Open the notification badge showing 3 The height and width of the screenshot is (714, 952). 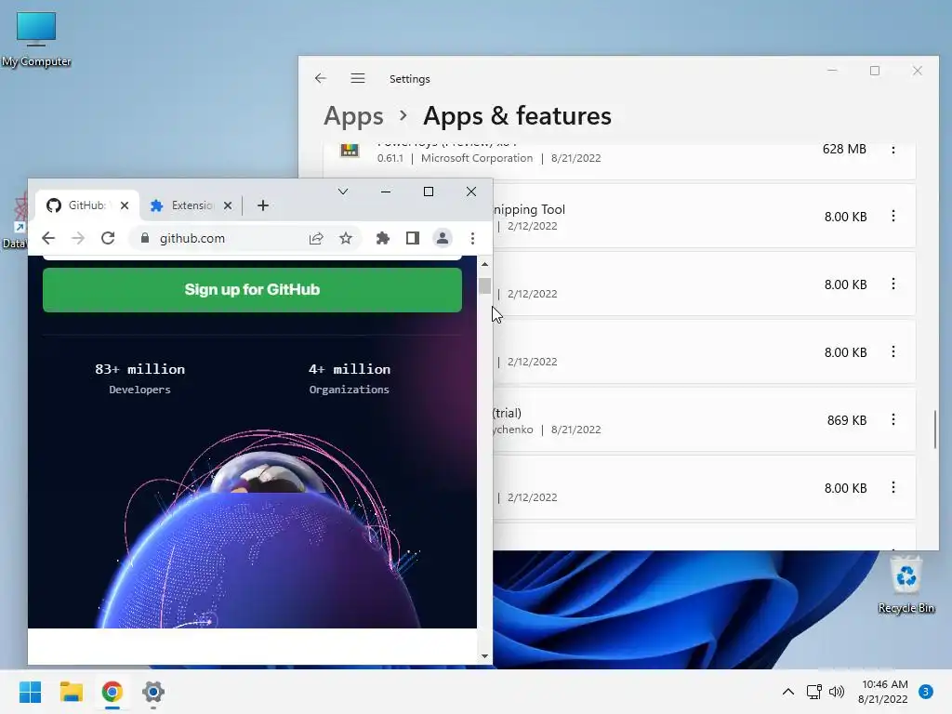coord(926,692)
